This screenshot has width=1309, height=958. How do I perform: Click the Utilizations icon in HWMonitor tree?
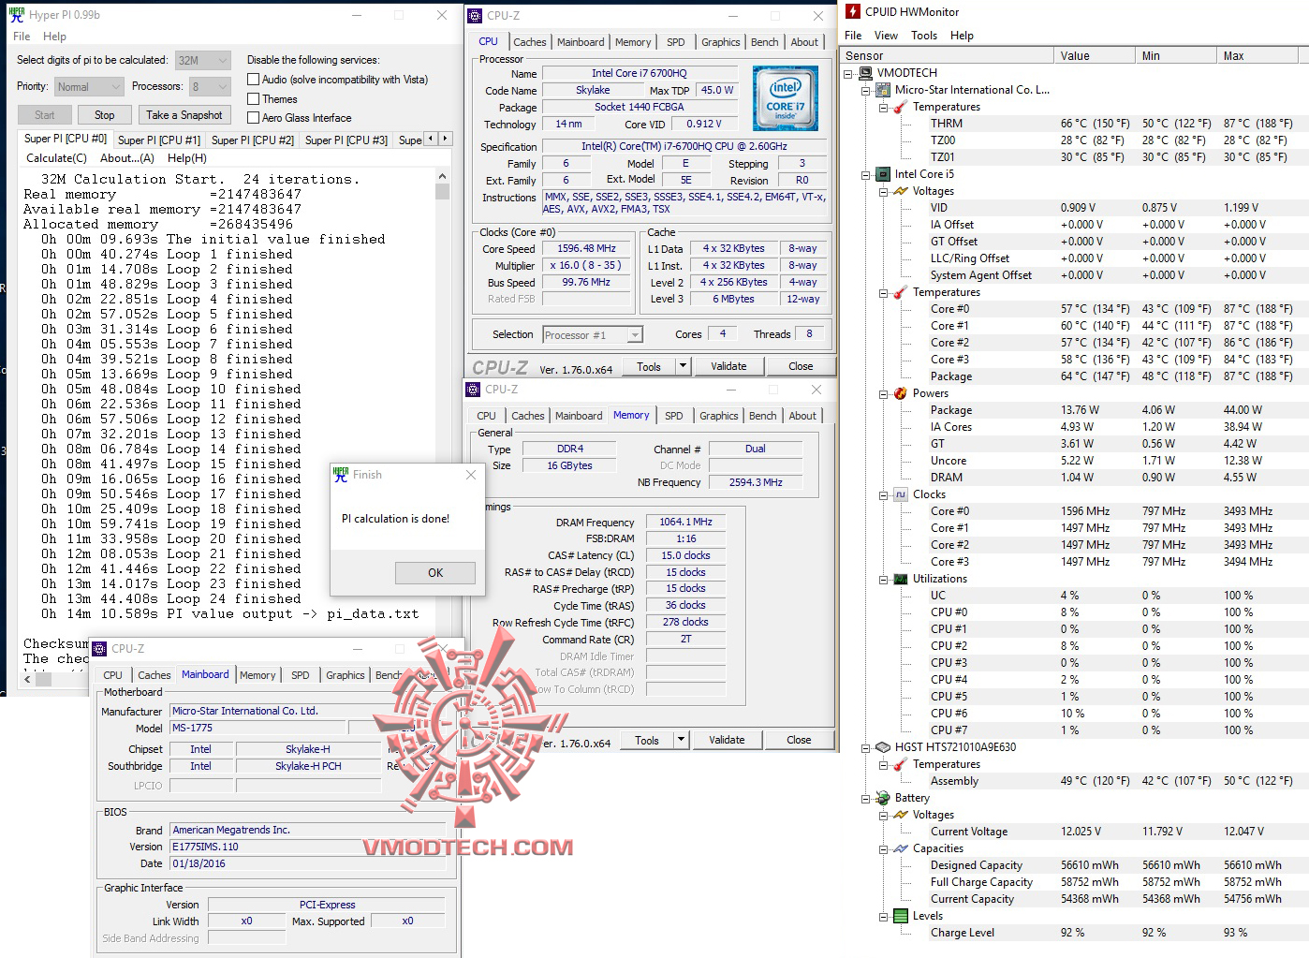click(901, 579)
